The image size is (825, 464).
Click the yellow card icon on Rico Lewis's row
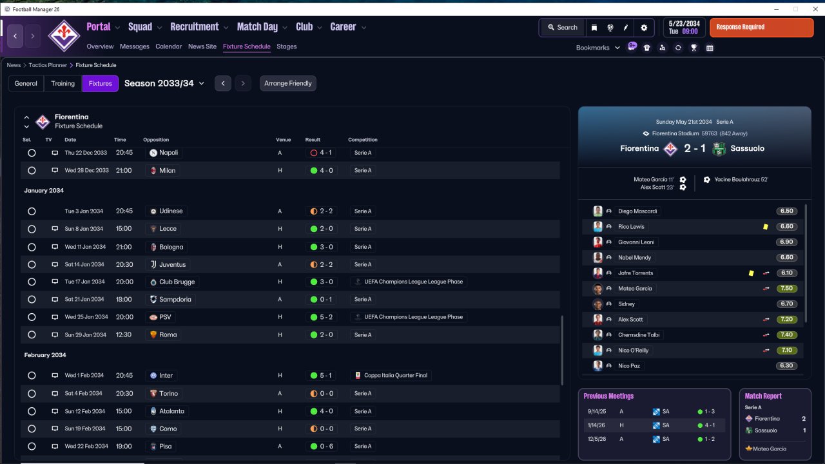765,227
